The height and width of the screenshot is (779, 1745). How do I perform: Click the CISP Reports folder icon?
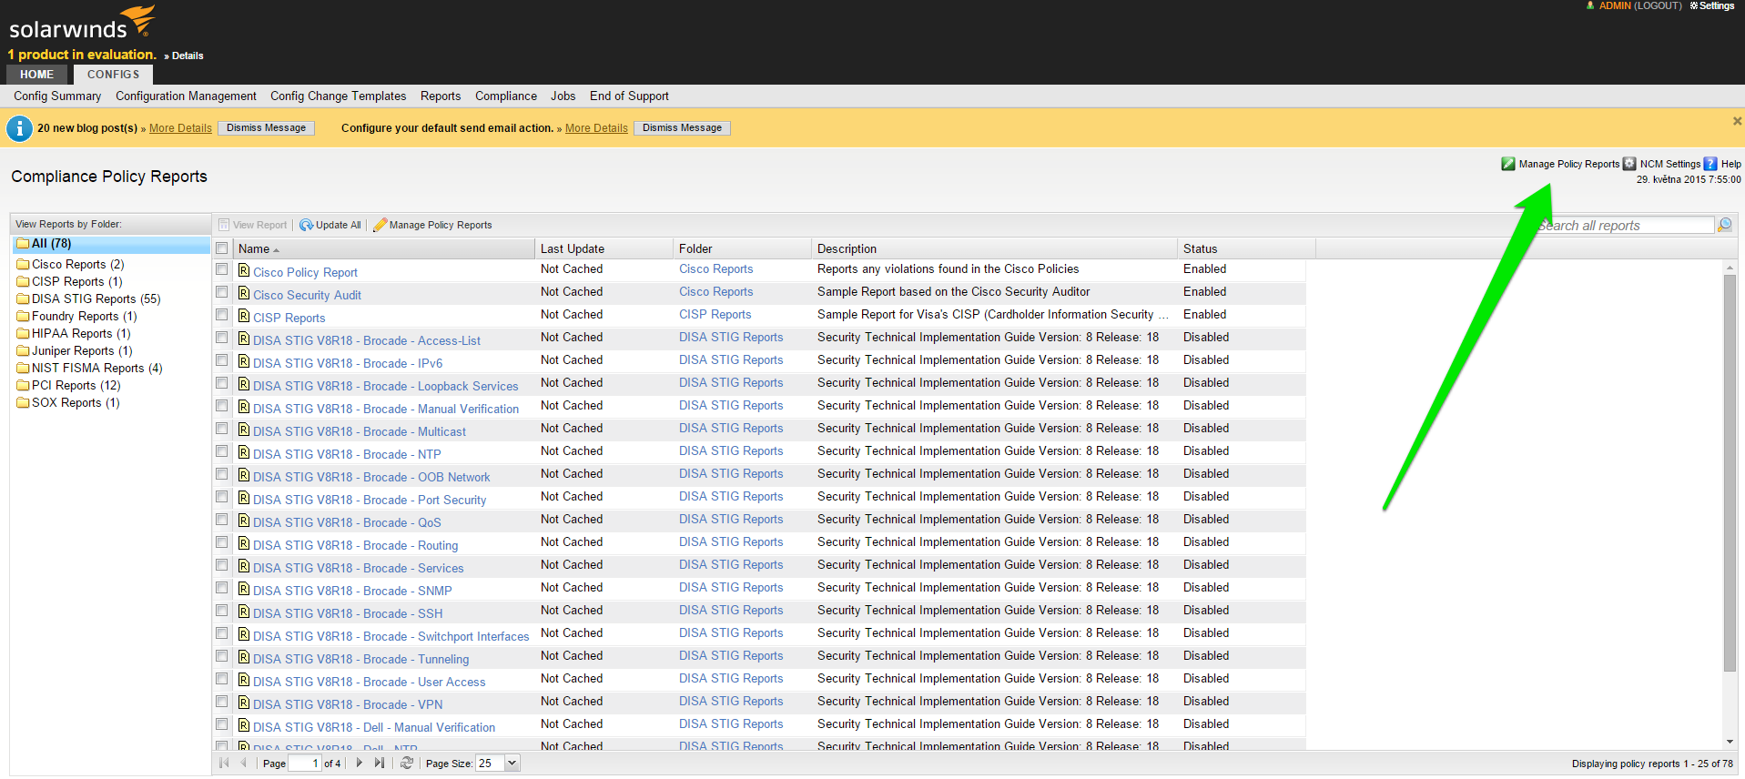click(23, 281)
